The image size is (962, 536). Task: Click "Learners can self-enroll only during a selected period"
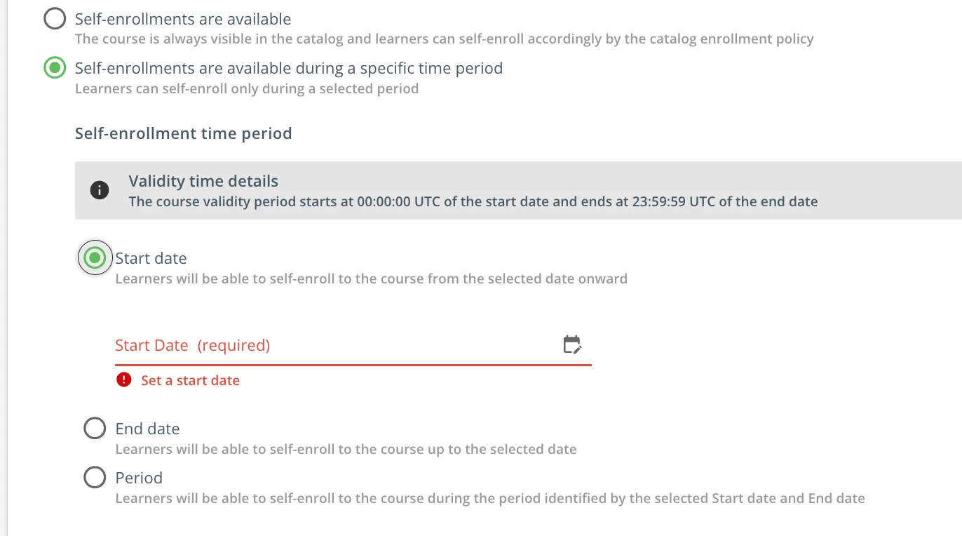[247, 89]
